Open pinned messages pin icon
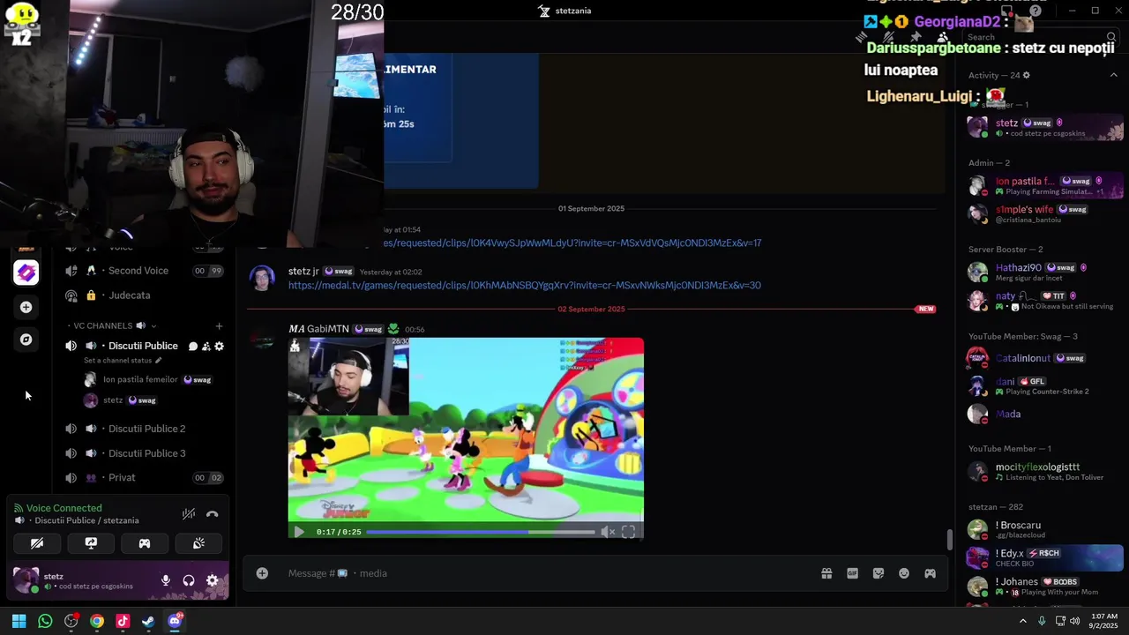The width and height of the screenshot is (1129, 635). 916,37
